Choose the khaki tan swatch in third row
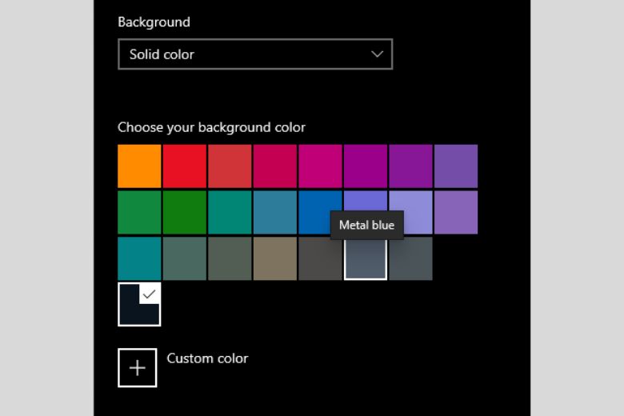This screenshot has width=624, height=416. [275, 258]
